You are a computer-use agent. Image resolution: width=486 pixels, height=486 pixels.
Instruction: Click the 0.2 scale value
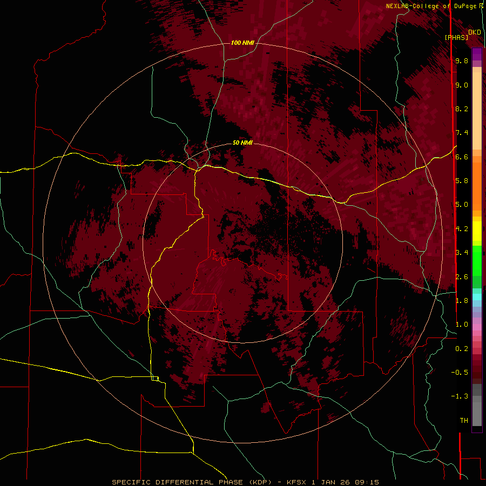click(462, 349)
